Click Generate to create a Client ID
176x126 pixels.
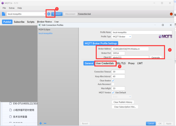click(156, 57)
